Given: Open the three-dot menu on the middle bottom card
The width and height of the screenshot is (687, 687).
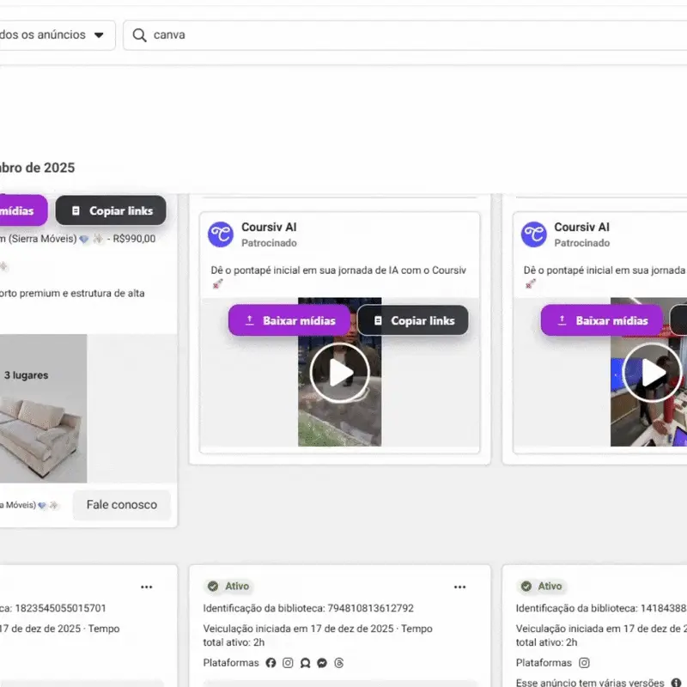Looking at the screenshot, I should pyautogui.click(x=460, y=587).
